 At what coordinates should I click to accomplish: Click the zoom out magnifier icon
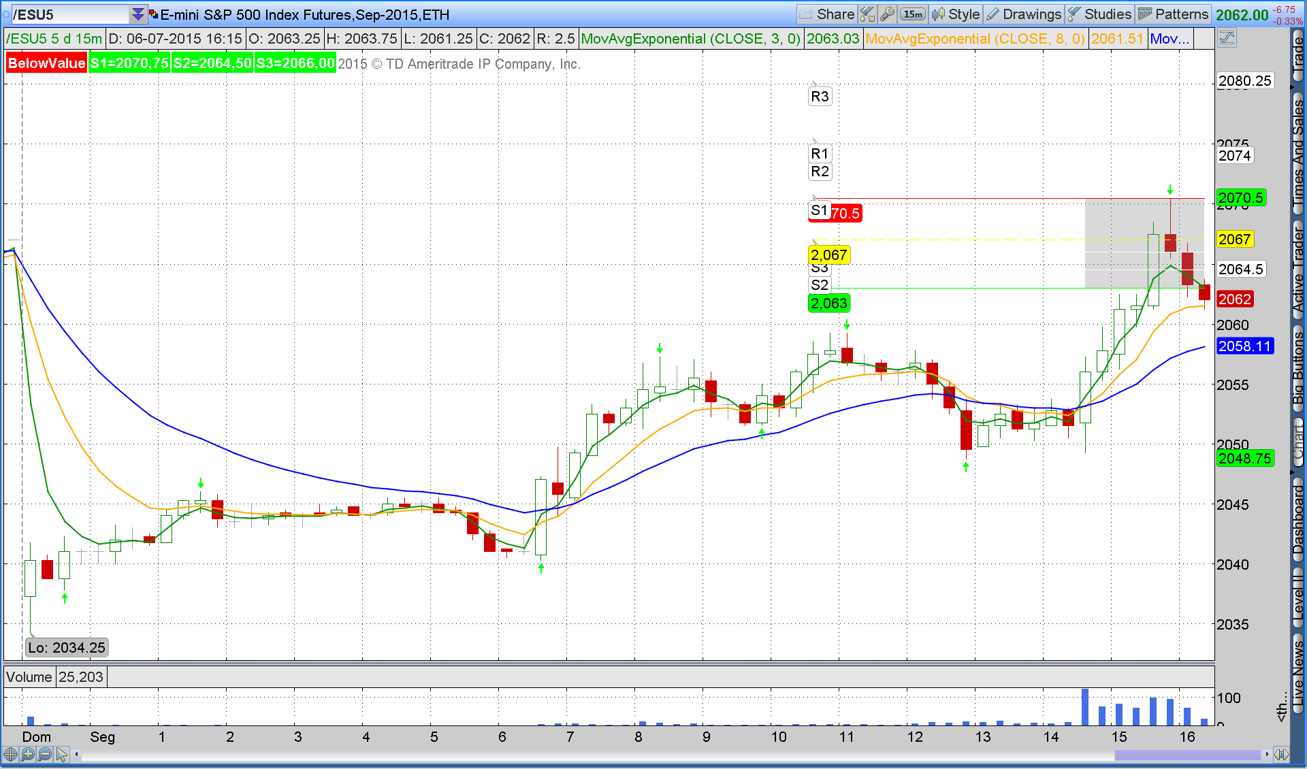point(44,754)
